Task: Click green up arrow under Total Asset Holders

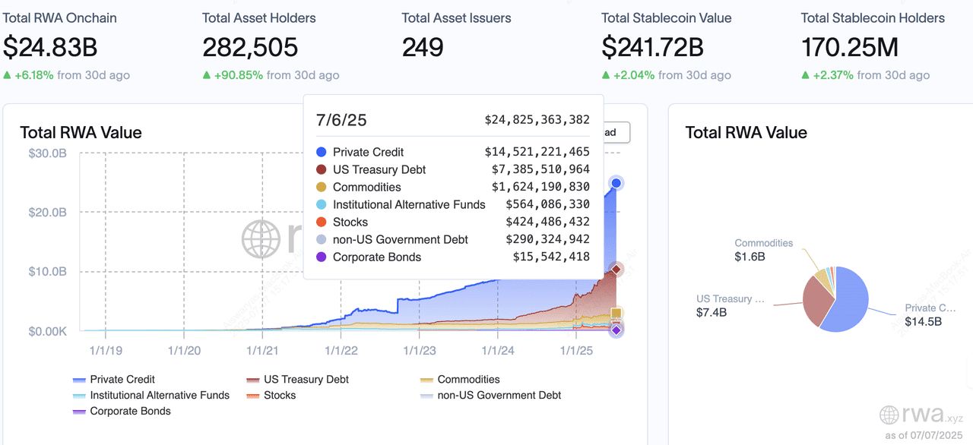Action: (207, 75)
